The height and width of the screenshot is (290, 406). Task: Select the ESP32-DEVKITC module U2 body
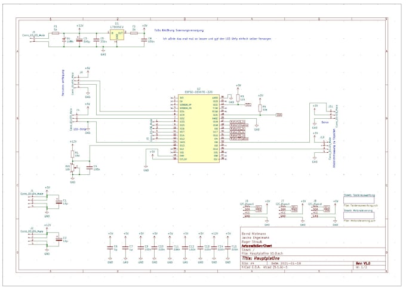coord(199,128)
